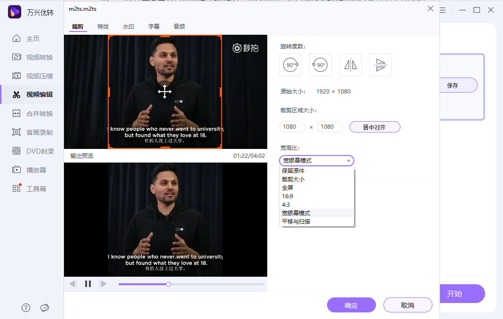
Task: Click the crop frame's right edge handle
Action: coord(221,92)
